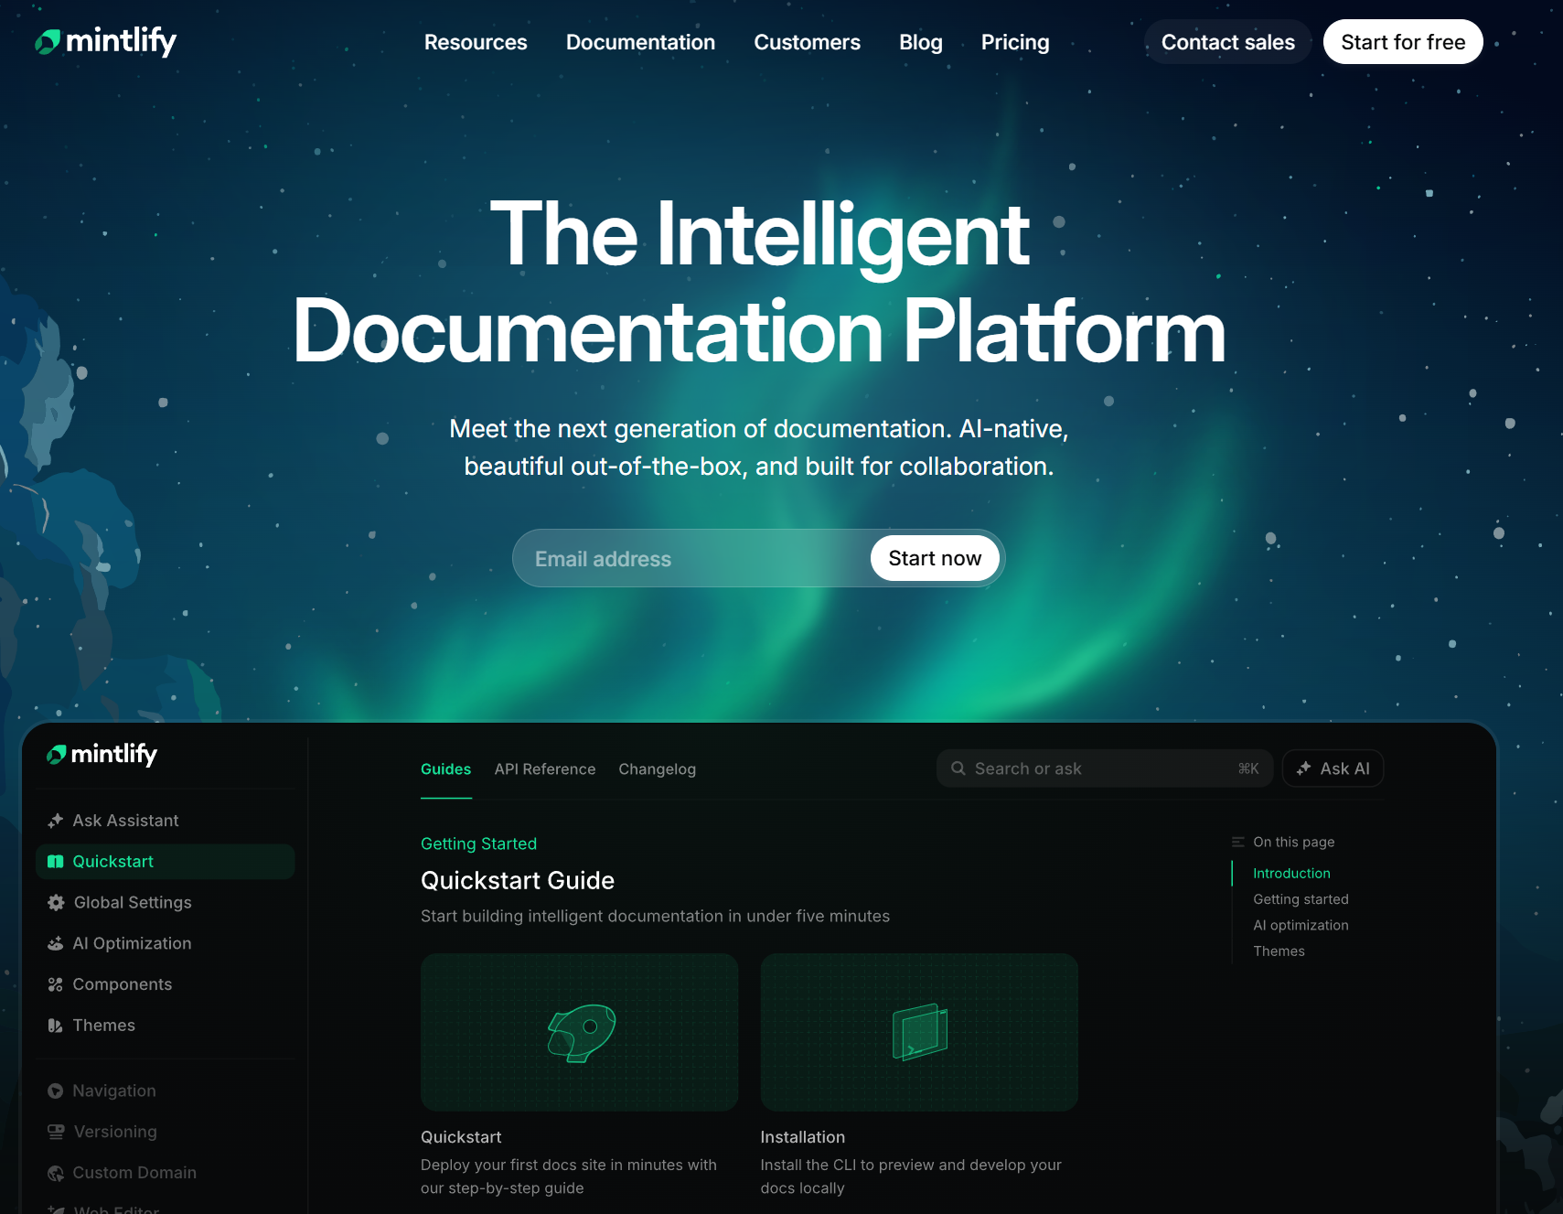Screen dimensions: 1563x1214
Task: Click the Ask AI button
Action: [x=1333, y=768]
